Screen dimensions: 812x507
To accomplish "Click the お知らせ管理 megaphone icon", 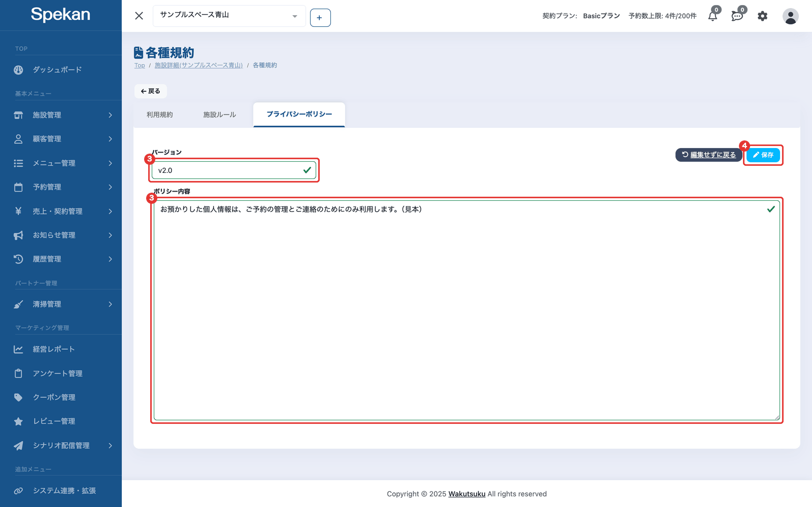I will click(18, 235).
